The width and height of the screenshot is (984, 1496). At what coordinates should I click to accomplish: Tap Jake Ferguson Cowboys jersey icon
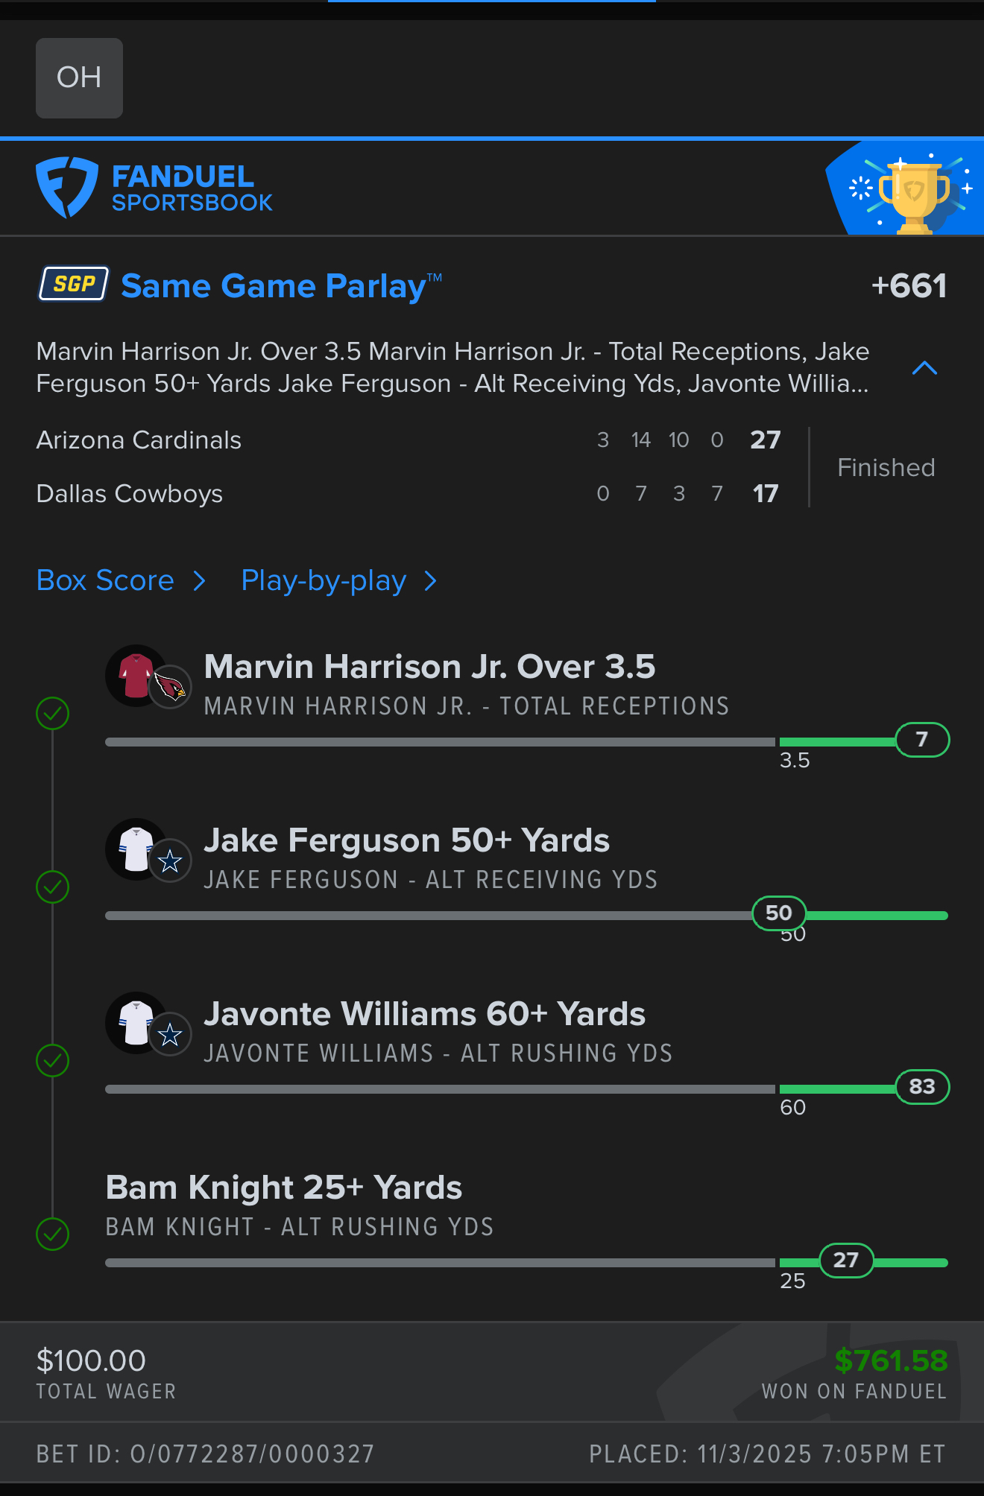click(x=137, y=849)
